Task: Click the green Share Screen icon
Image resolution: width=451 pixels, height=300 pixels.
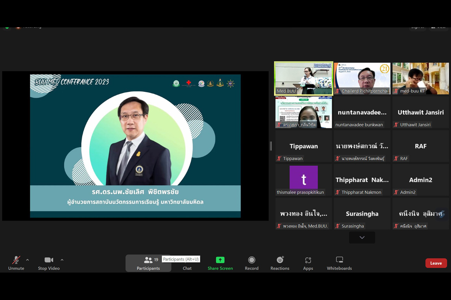Action: coord(220,260)
